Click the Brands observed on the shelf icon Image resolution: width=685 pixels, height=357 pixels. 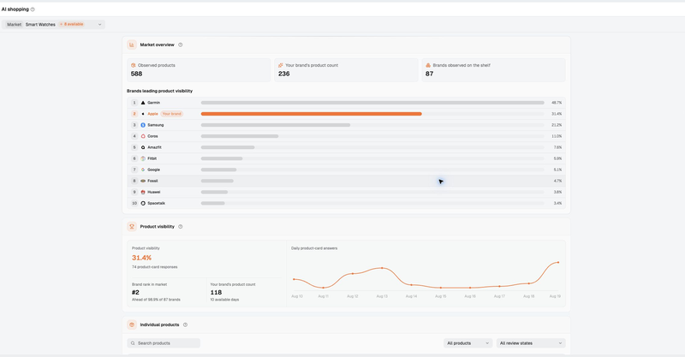tap(428, 65)
